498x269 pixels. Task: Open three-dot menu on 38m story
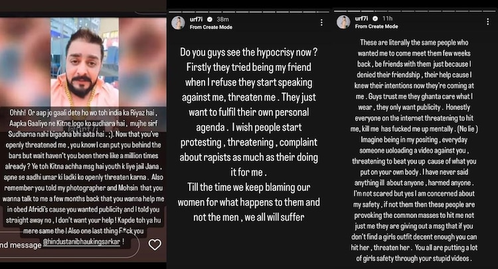pyautogui.click(x=321, y=23)
